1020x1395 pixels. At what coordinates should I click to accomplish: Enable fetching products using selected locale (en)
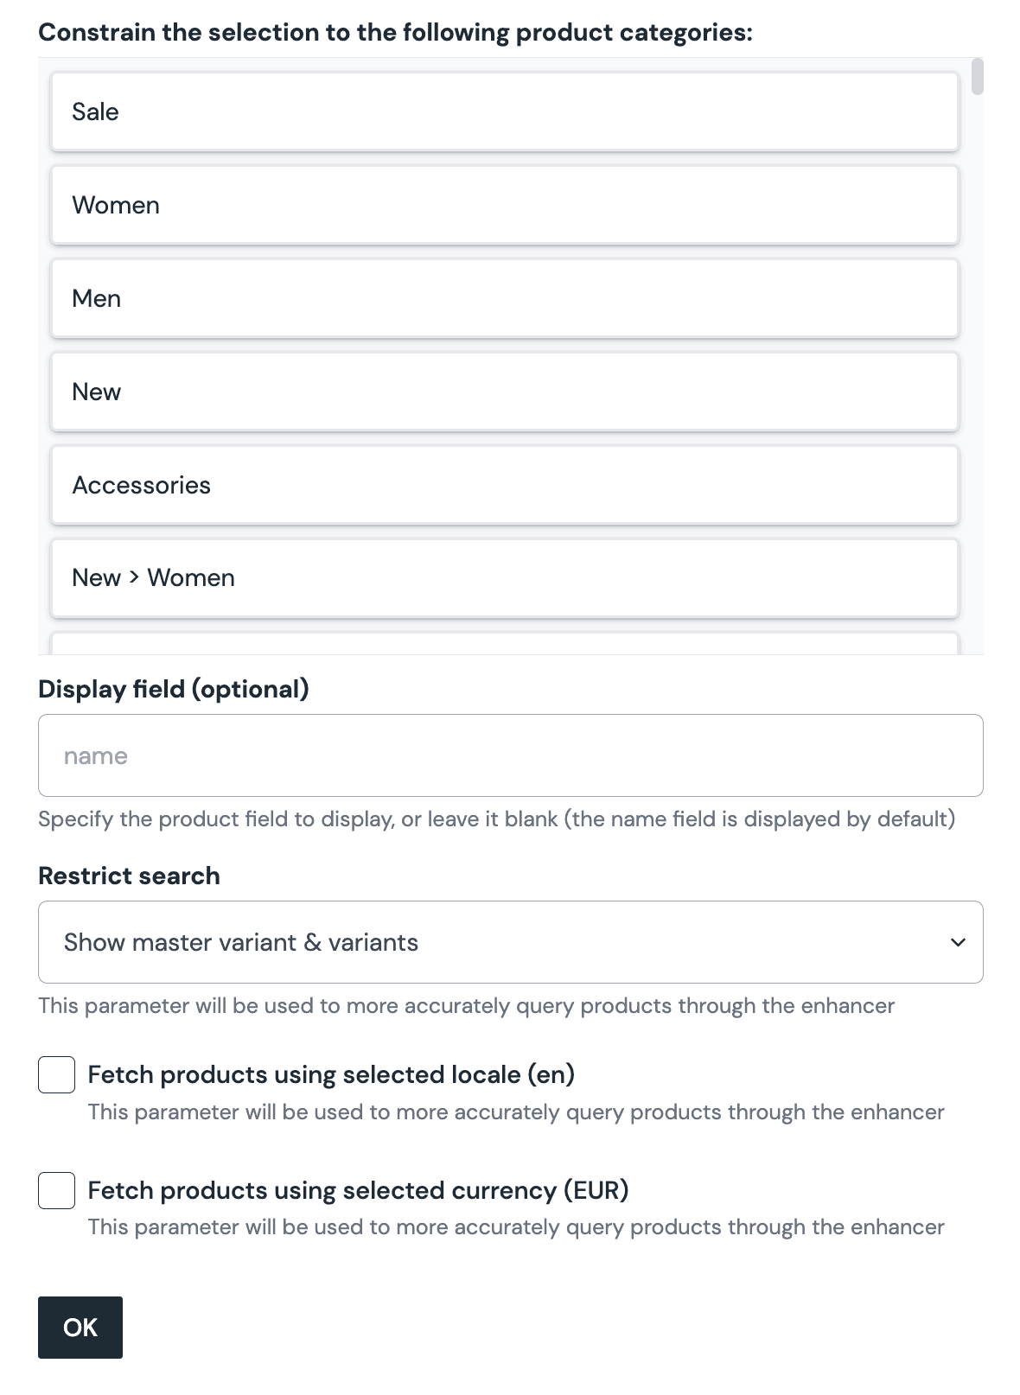(56, 1075)
